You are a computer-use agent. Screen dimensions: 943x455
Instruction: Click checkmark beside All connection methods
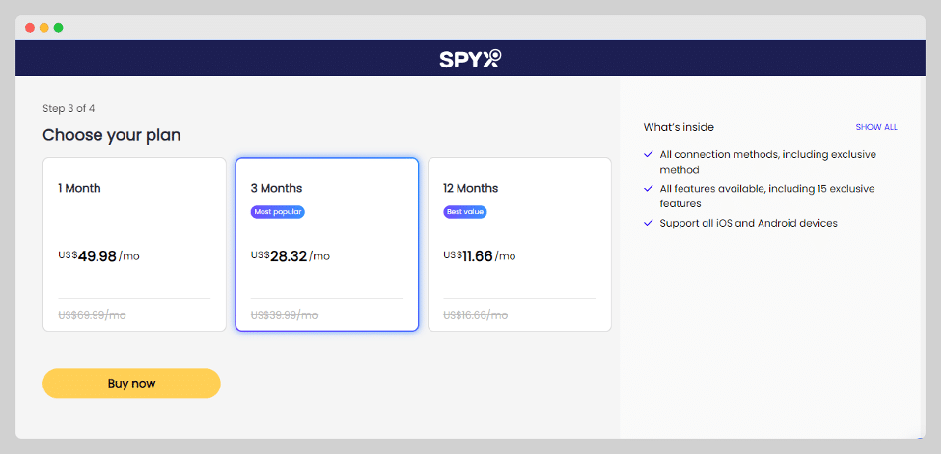tap(649, 154)
